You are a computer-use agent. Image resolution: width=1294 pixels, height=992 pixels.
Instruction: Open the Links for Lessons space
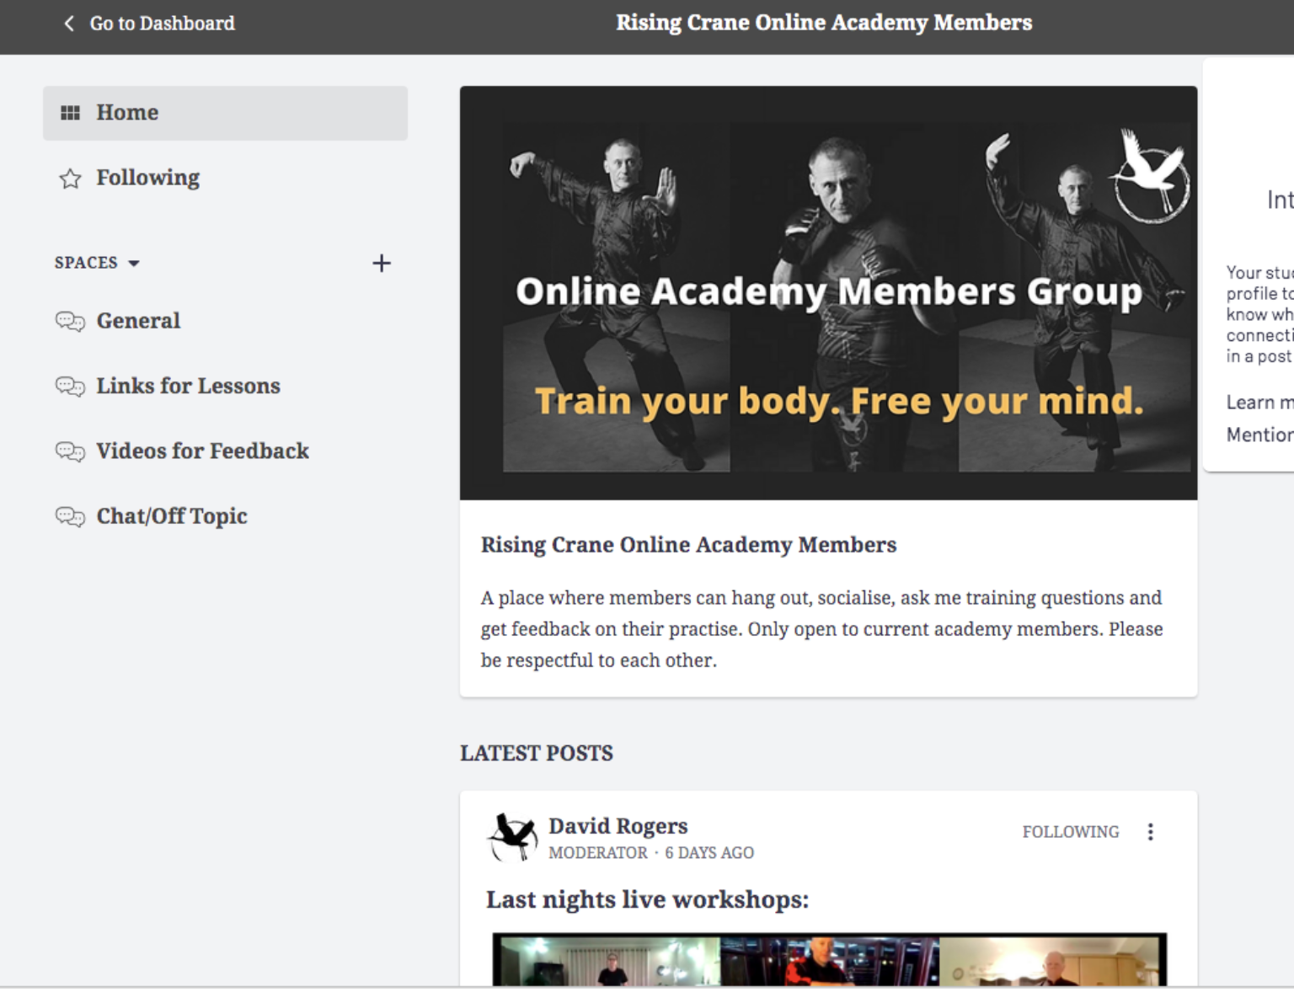coord(188,386)
